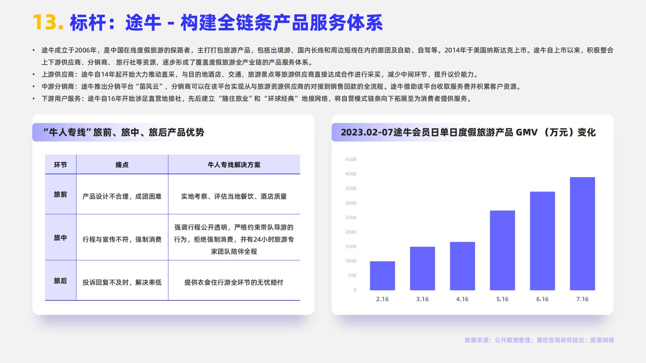This screenshot has height=363, width=646.
Task: Click the row label '旅后'
Action: (61, 281)
